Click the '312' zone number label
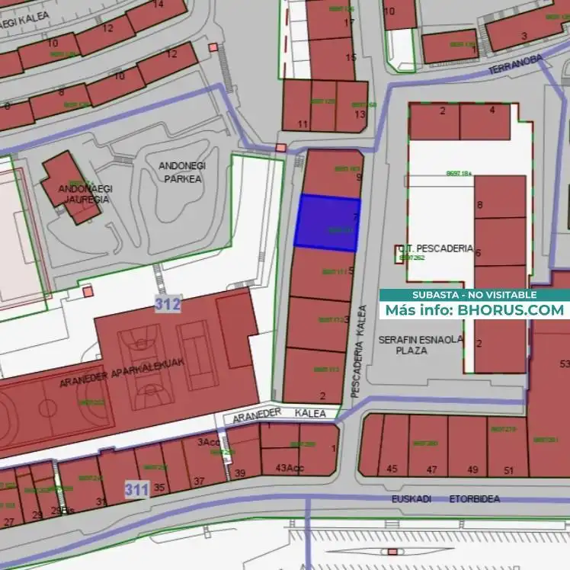 pyautogui.click(x=168, y=303)
